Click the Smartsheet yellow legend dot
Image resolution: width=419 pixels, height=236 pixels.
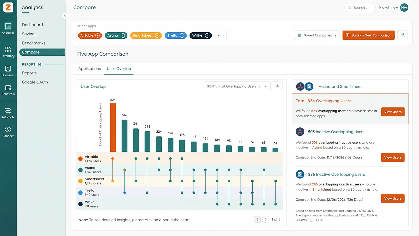click(80, 181)
